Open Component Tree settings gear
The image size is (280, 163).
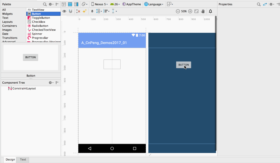51,83
